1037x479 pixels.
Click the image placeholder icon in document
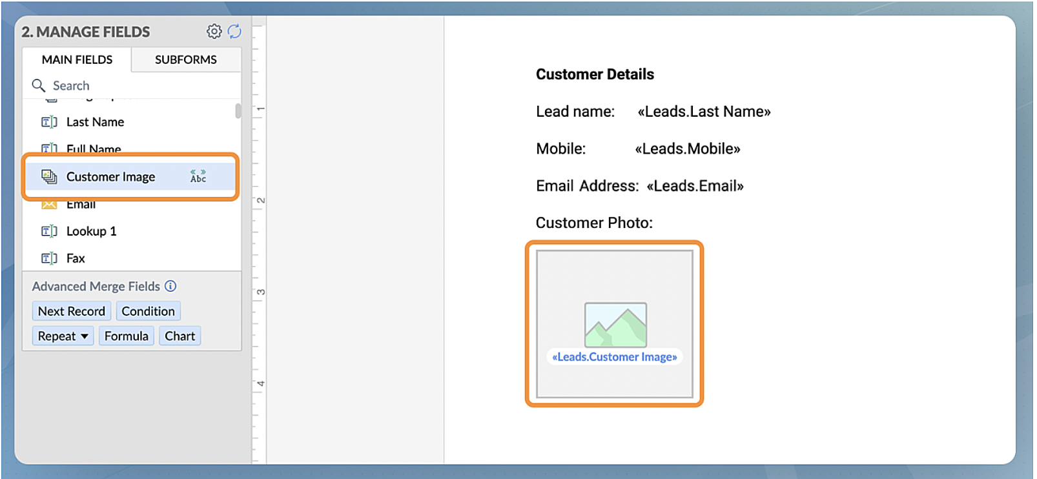pos(615,325)
